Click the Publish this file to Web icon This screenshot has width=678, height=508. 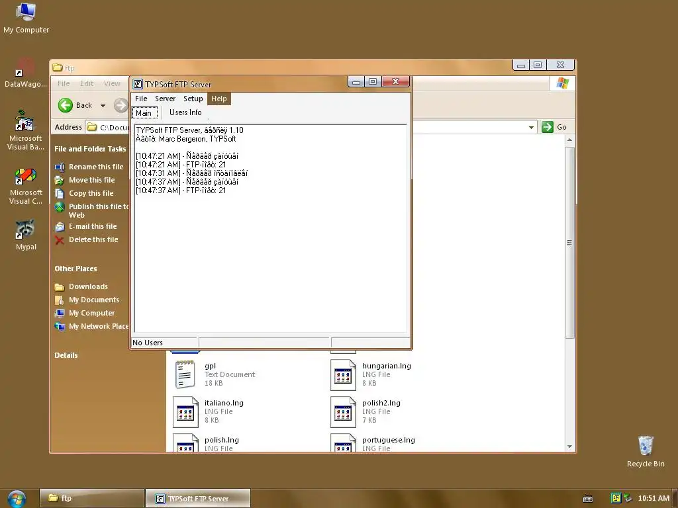coord(60,207)
